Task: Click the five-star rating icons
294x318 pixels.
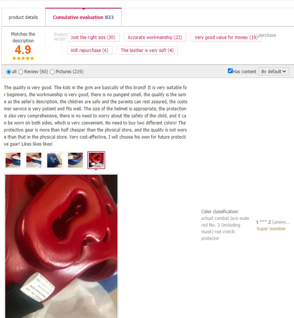Action: 23,58
